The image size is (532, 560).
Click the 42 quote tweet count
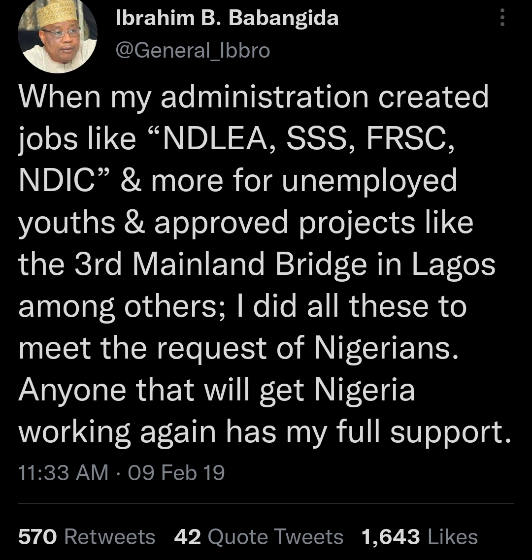(188, 536)
